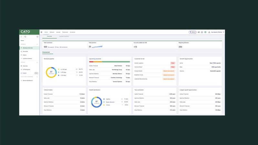Select Access in the top navigation

(x=58, y=32)
